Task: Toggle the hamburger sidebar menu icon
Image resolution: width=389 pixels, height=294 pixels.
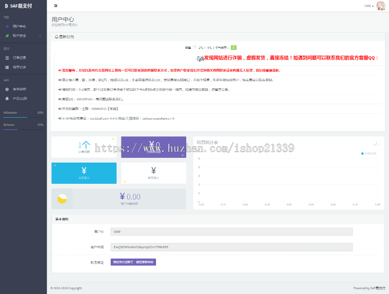Action: (x=56, y=6)
